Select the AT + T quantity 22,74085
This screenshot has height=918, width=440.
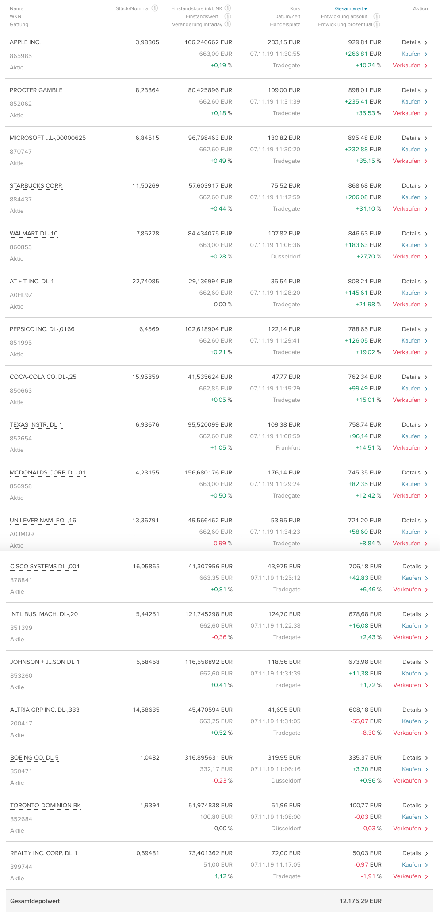point(145,282)
